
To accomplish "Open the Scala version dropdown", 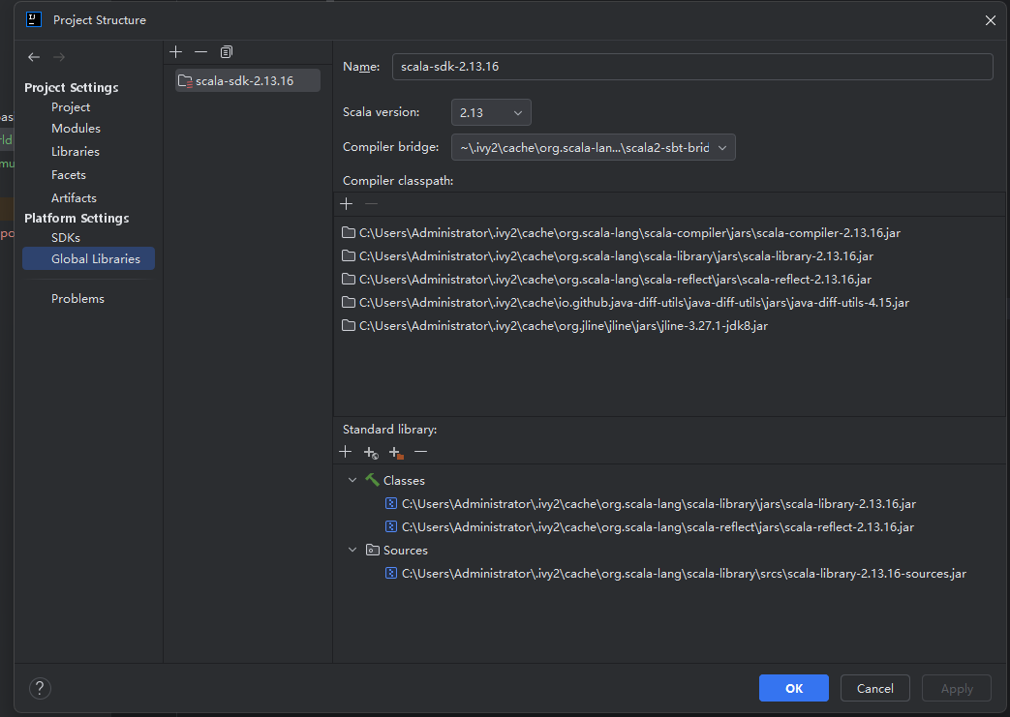I will point(491,112).
